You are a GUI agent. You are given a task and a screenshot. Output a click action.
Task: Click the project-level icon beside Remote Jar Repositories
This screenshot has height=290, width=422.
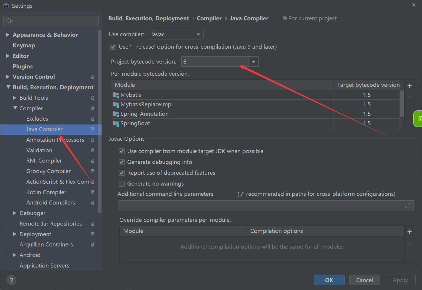93,224
